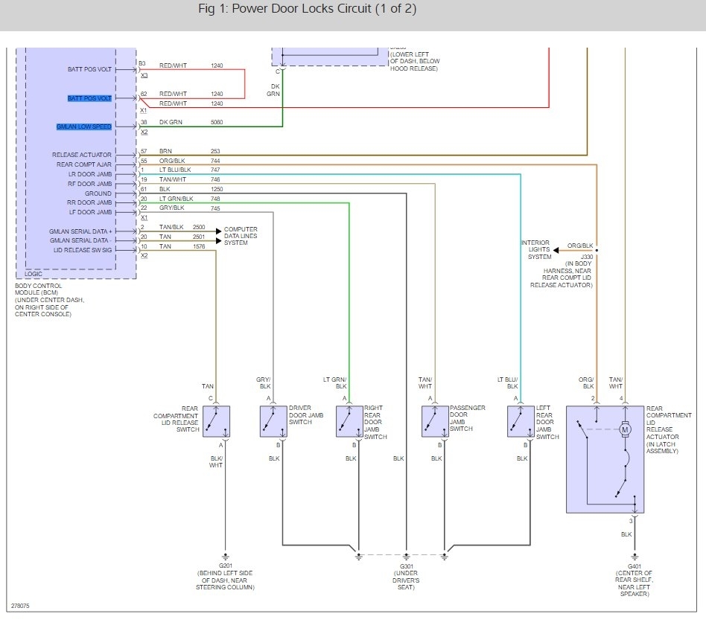Click the 'GROUND' label in the BCM
Viewport: 706px width, 634px height.
coord(98,193)
